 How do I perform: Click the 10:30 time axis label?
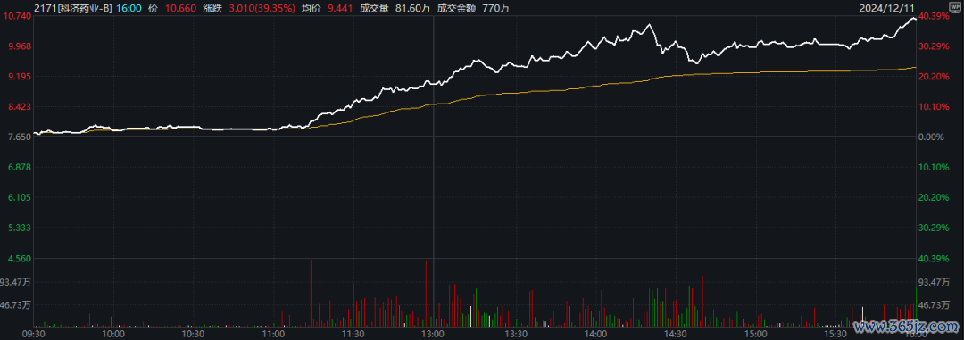tap(193, 333)
